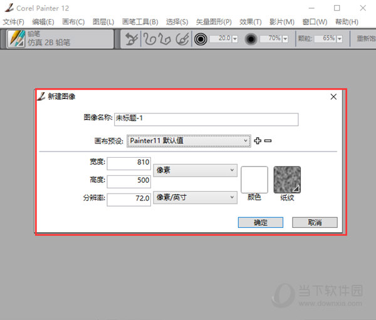Open the 图层(L) menu

(x=103, y=22)
